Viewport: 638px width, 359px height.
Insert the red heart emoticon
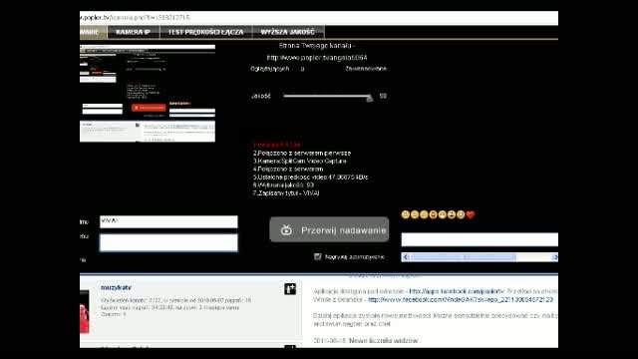[x=471, y=214]
